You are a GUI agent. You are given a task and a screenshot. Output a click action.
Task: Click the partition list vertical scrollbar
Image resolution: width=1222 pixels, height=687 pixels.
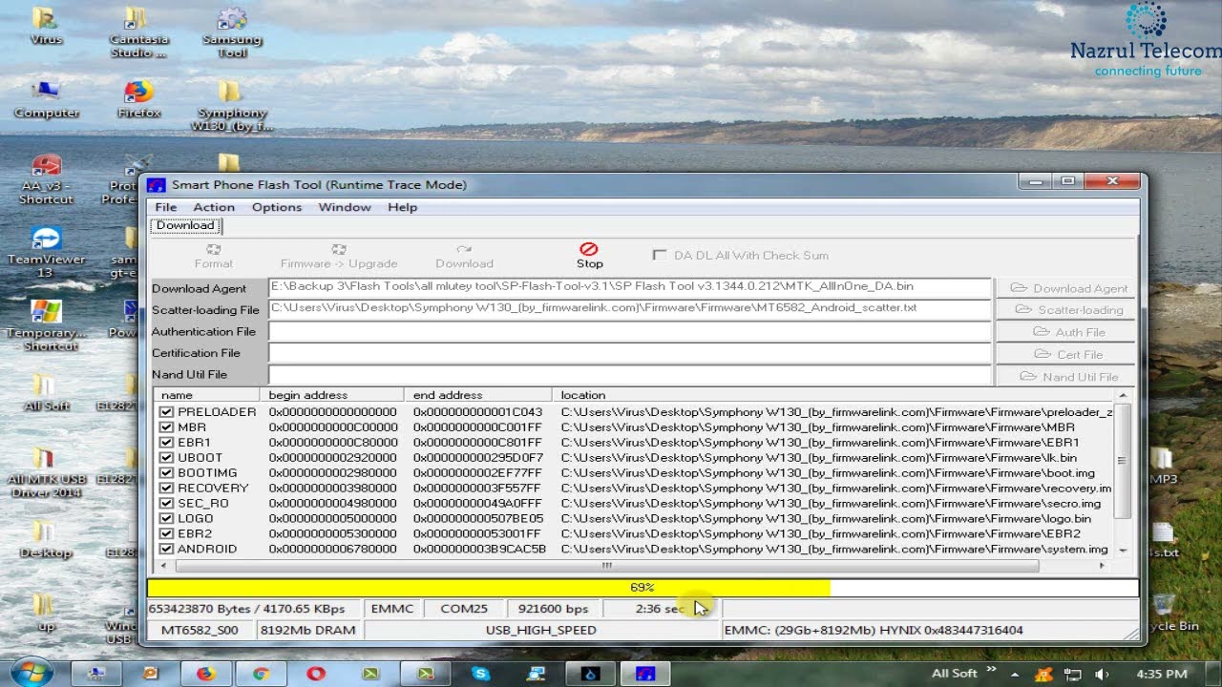click(1122, 461)
